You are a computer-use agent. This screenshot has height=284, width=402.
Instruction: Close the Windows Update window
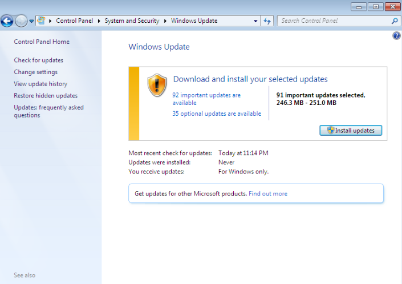tap(392, 7)
